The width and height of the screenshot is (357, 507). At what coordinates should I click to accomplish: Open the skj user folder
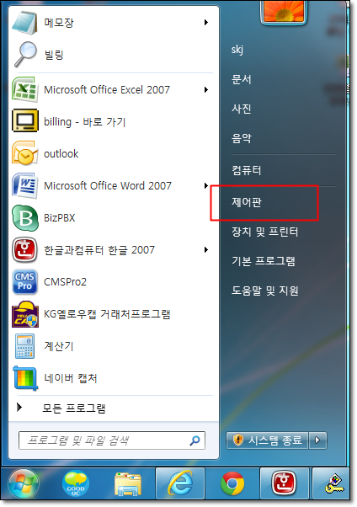[x=237, y=50]
